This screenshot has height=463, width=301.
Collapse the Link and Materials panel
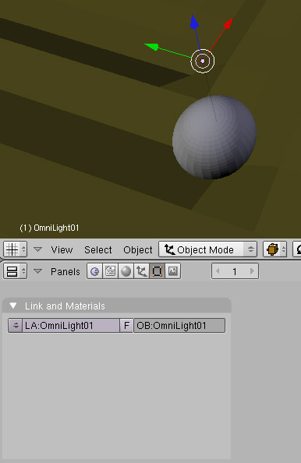click(x=13, y=306)
